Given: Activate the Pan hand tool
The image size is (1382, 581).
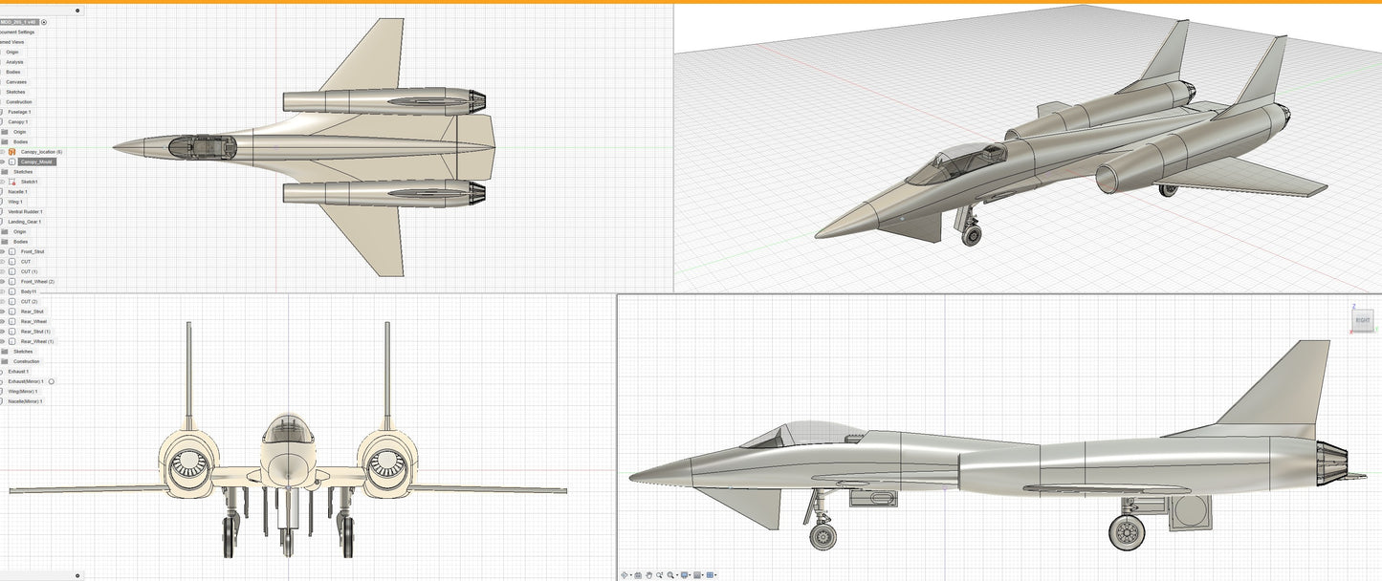Looking at the screenshot, I should pyautogui.click(x=649, y=575).
